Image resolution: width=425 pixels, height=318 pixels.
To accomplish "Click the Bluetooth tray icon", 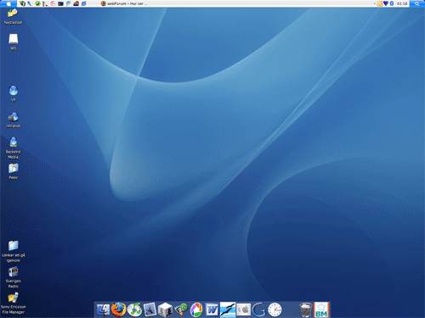I will (392, 3).
